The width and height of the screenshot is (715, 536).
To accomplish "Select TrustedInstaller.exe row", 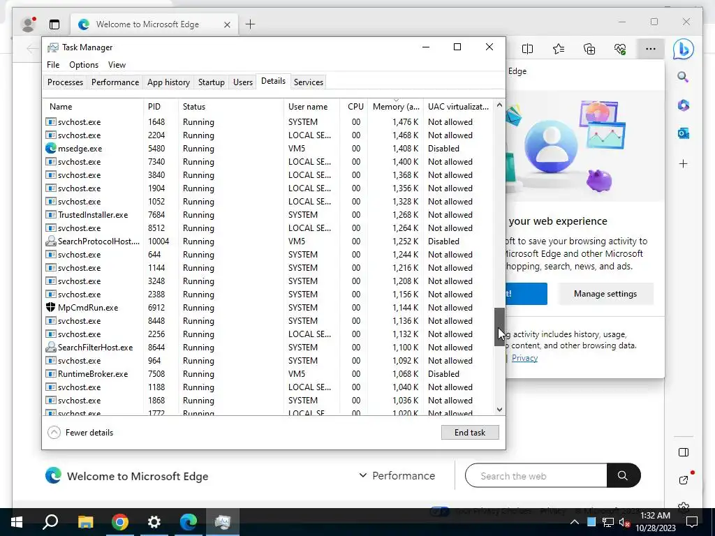I will (x=269, y=215).
